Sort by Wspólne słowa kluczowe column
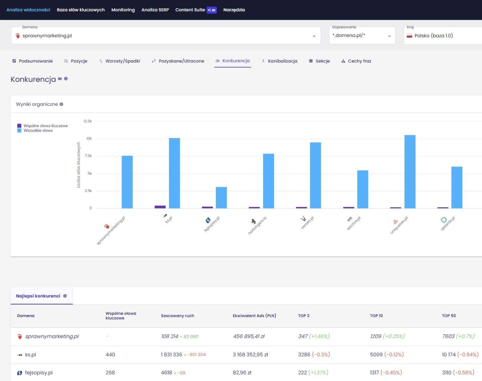482x381 pixels. 121,316
